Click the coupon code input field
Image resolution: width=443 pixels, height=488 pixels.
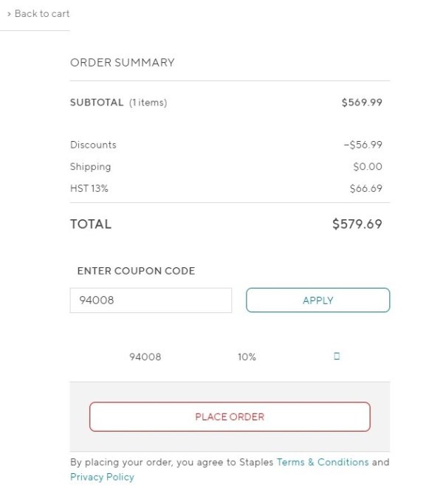coord(151,300)
